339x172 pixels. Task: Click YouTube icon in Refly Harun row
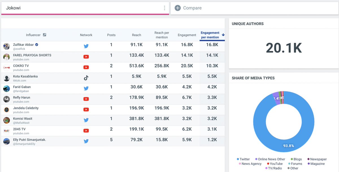(86, 99)
